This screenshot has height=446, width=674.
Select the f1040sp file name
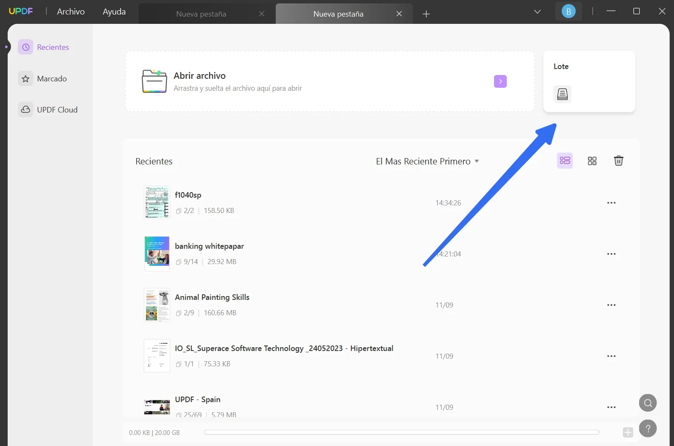tap(188, 195)
